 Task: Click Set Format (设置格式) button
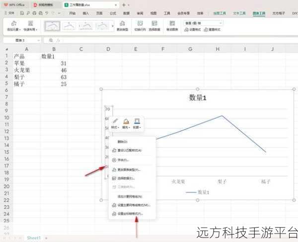click(x=193, y=30)
